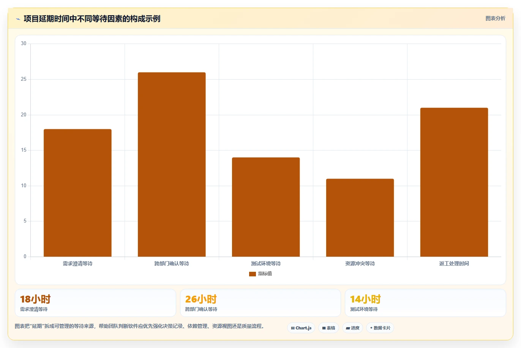The width and height of the screenshot is (521, 348).
Task: Click the y-axis value 20
Action: (x=24, y=115)
